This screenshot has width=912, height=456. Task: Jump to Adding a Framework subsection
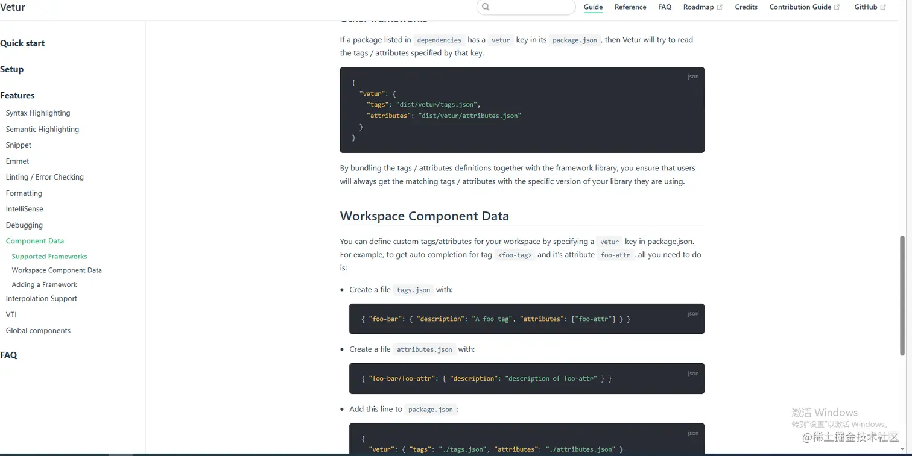click(x=45, y=284)
